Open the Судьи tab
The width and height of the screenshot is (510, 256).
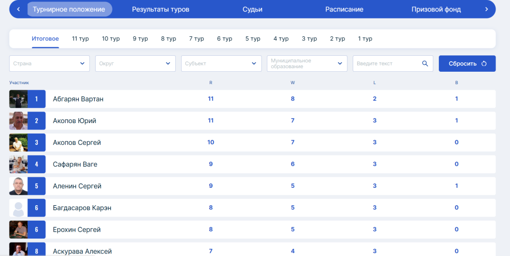click(253, 9)
